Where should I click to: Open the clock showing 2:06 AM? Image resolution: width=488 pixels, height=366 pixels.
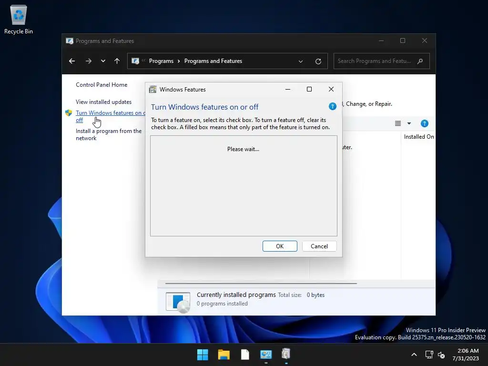pos(466,355)
